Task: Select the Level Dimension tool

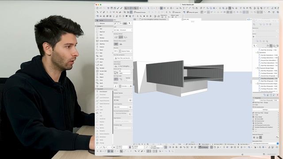Action: tap(104, 98)
